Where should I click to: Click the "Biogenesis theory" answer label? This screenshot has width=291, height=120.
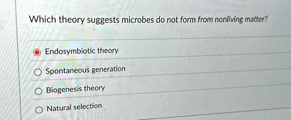(76, 89)
